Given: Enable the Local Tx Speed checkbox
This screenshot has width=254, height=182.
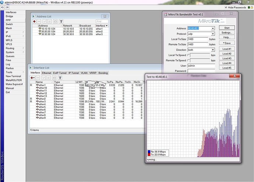Looking at the screenshot, I should click(189, 55).
